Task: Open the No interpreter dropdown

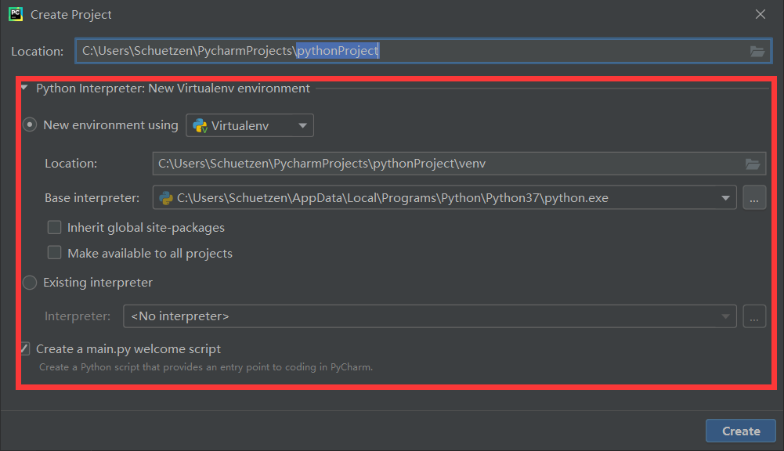Action: 429,316
